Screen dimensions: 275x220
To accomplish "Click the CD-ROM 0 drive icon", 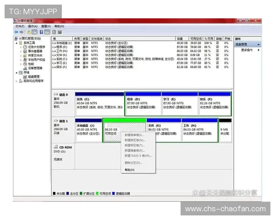I will coord(55,147).
